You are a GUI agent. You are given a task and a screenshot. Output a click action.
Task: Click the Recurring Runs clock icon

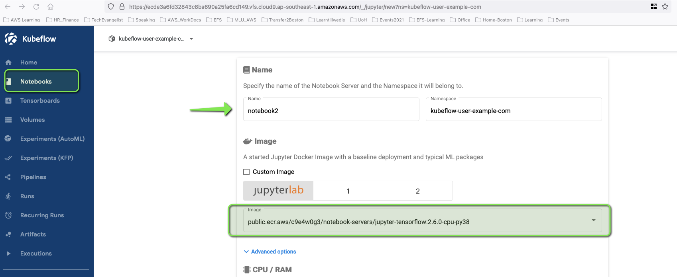pyautogui.click(x=8, y=215)
